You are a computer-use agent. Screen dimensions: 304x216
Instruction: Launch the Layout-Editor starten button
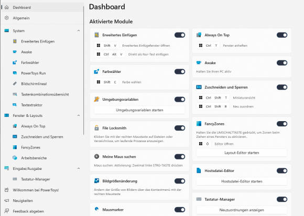tap(242, 153)
